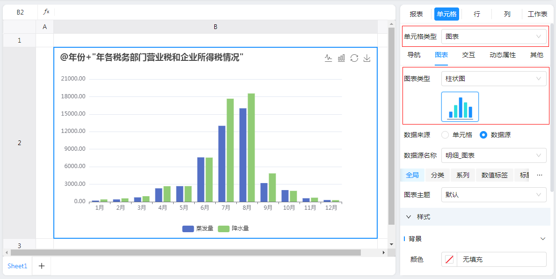The image size is (556, 279).
Task: Open 单元格类型 dropdown
Action: coord(494,36)
